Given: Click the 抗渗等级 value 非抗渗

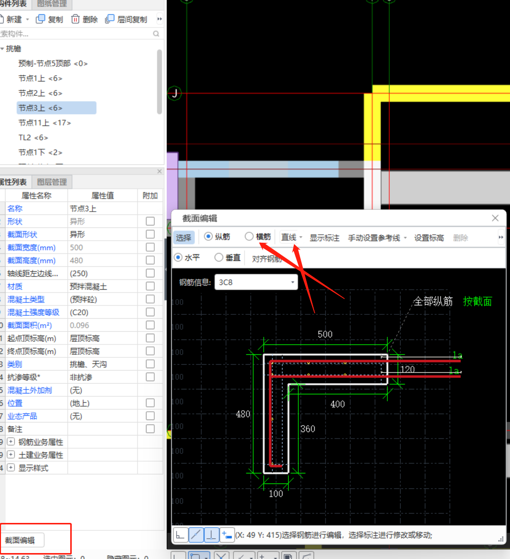Looking at the screenshot, I should [x=103, y=377].
